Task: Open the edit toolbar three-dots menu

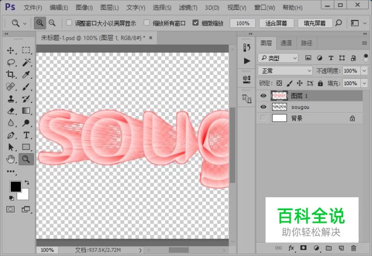Action: pos(11,171)
